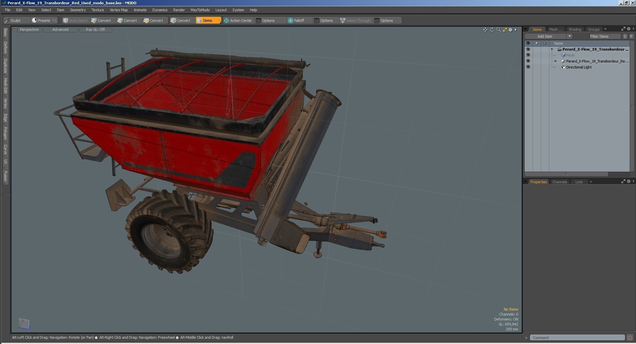Click the Mesh cube icon in the item list
The height and width of the screenshot is (344, 636).
(563, 55)
